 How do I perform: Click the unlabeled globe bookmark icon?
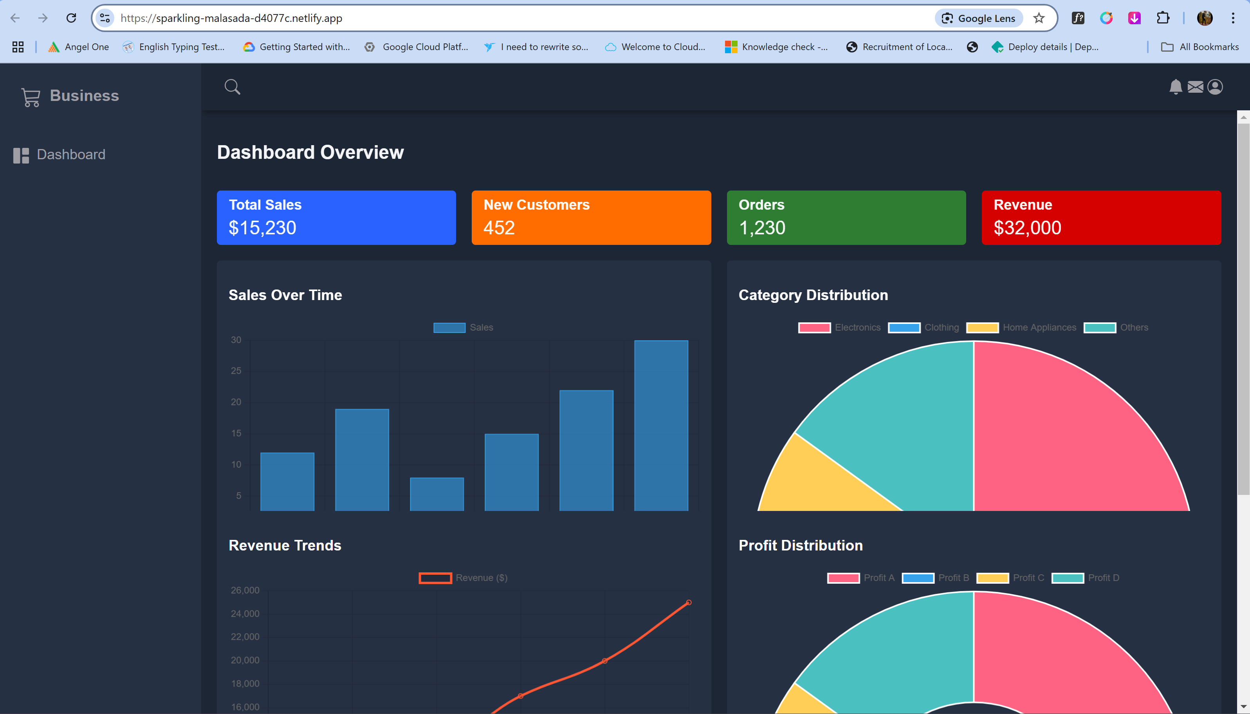coord(972,47)
